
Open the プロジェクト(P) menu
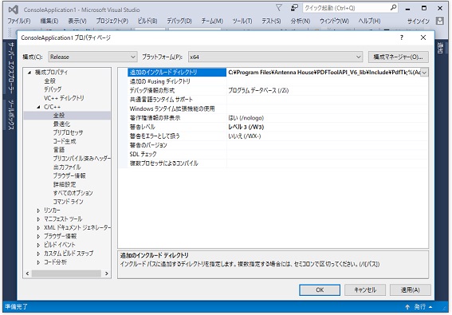click(x=112, y=21)
